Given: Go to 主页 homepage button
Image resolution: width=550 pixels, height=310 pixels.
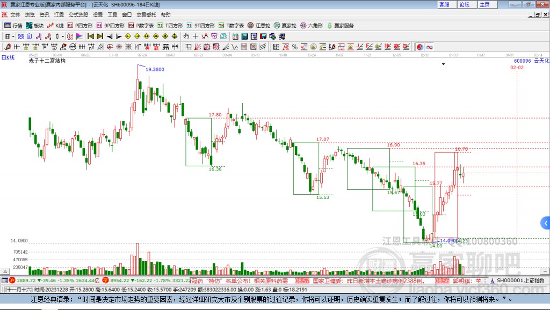Looking at the screenshot, I should 487,4.
